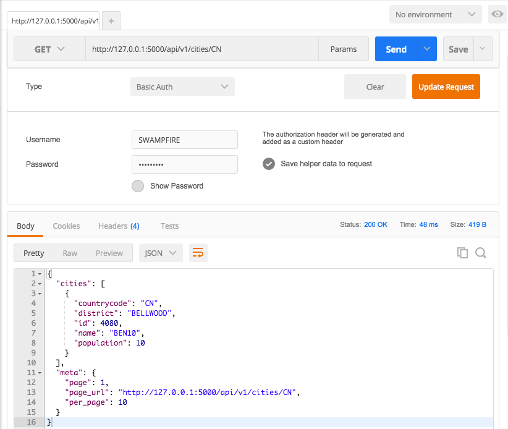Viewport: 508px width, 429px height.
Task: Copy response body with the copy icon
Action: click(462, 253)
